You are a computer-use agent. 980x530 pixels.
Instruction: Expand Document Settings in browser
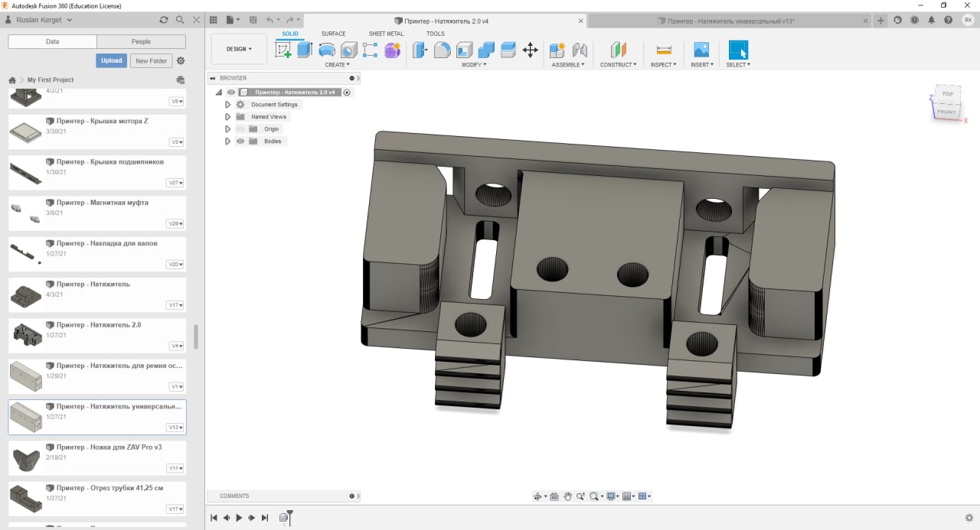click(227, 105)
